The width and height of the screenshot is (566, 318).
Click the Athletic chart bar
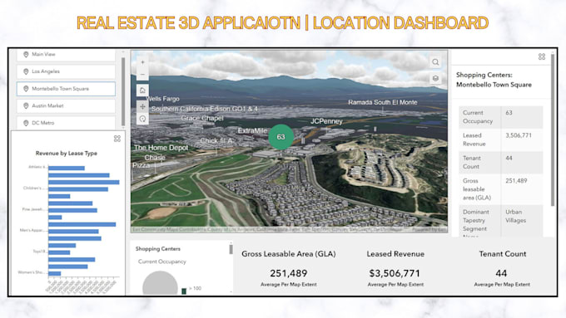(67, 169)
